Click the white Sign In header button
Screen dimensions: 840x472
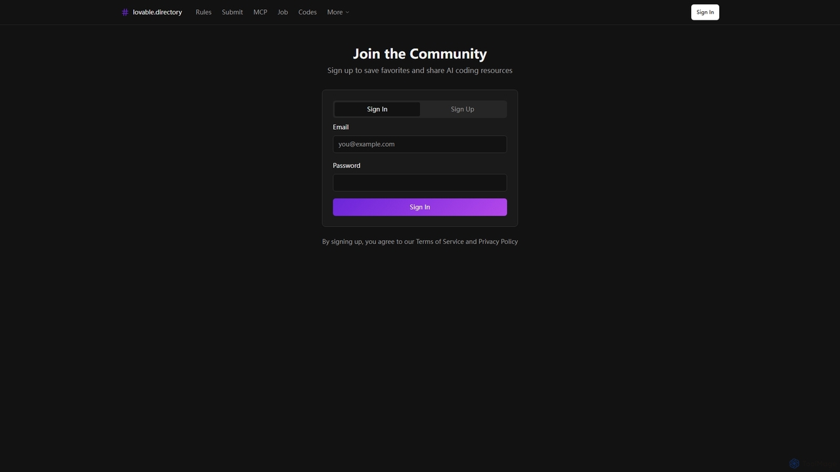click(x=705, y=12)
